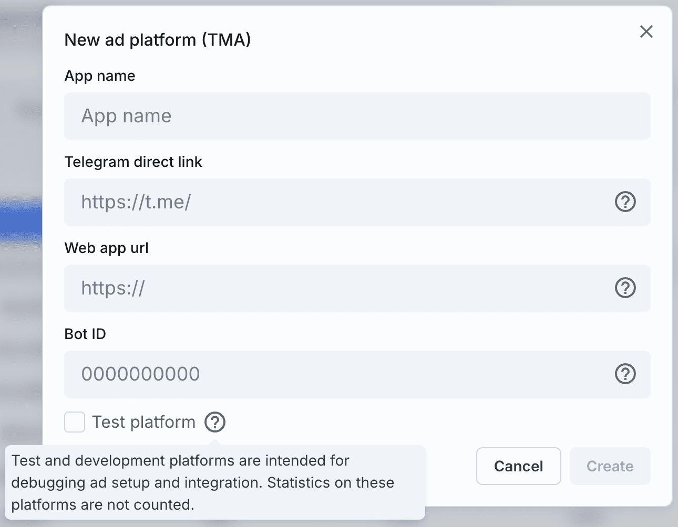Click the tooltip about test platforms

click(x=215, y=482)
